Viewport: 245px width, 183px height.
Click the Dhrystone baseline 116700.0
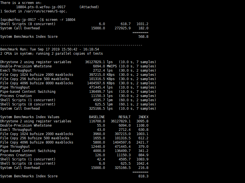[97, 121]
